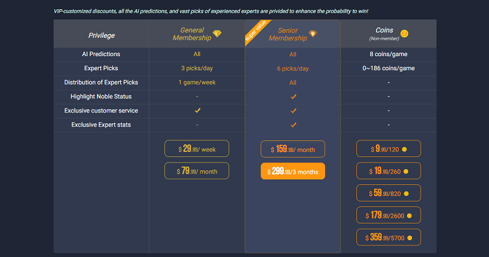This screenshot has height=257, width=489.
Task: Select the highlighted $299.99/3 months plan
Action: click(x=293, y=171)
